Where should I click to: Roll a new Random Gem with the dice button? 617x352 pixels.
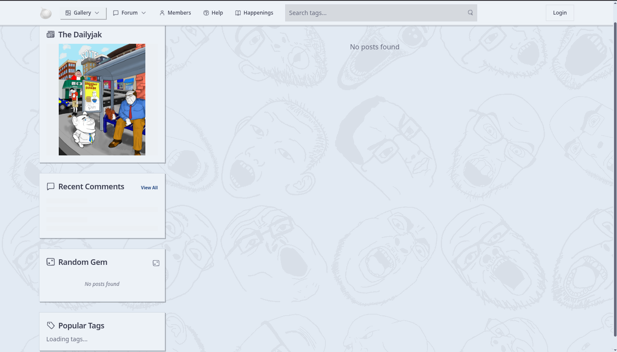(156, 263)
